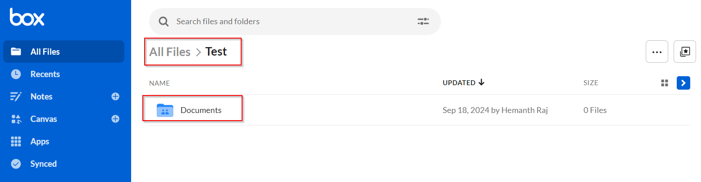Viewport: 701px width, 182px height.
Task: Add the folder to a collection
Action: pos(685,52)
